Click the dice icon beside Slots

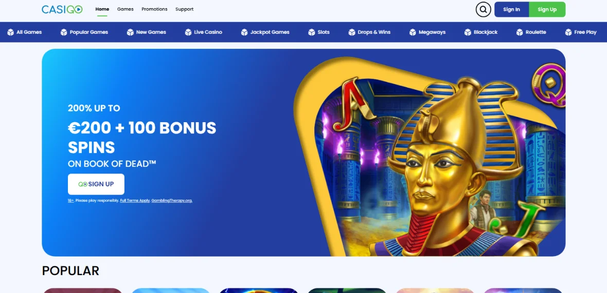(x=312, y=32)
